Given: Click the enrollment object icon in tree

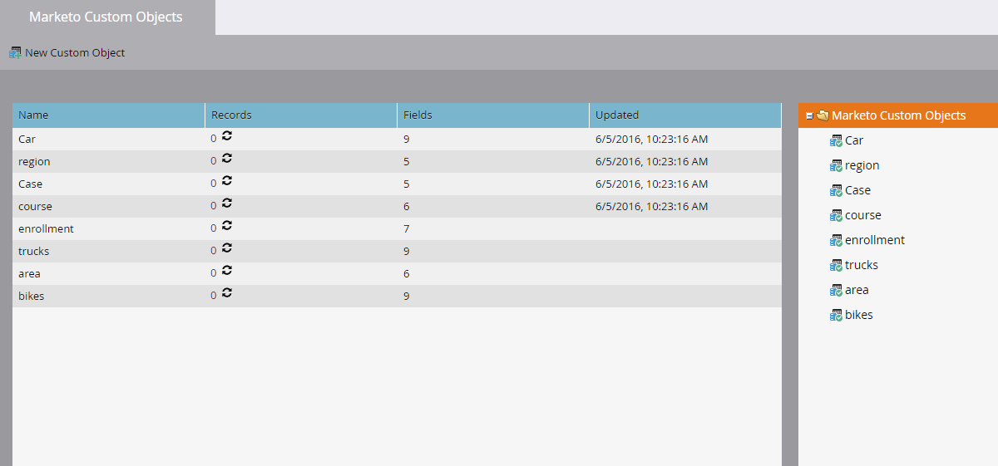Looking at the screenshot, I should (x=837, y=240).
